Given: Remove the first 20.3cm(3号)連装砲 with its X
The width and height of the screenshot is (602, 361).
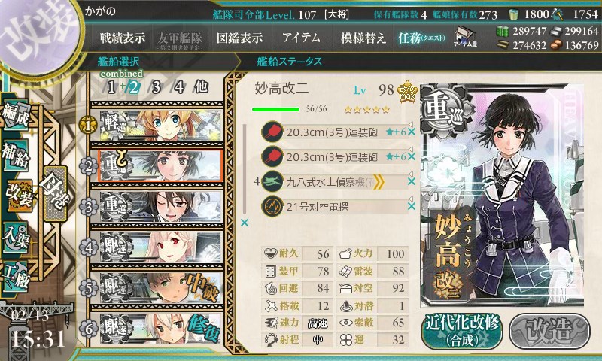Looking at the screenshot, I should (412, 132).
